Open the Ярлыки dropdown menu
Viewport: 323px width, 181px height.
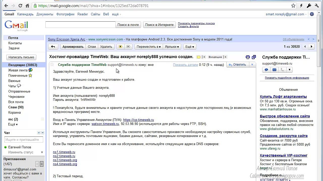(172, 47)
